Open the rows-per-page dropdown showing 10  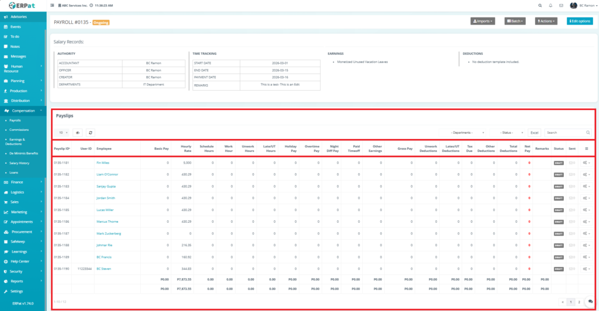pyautogui.click(x=62, y=133)
